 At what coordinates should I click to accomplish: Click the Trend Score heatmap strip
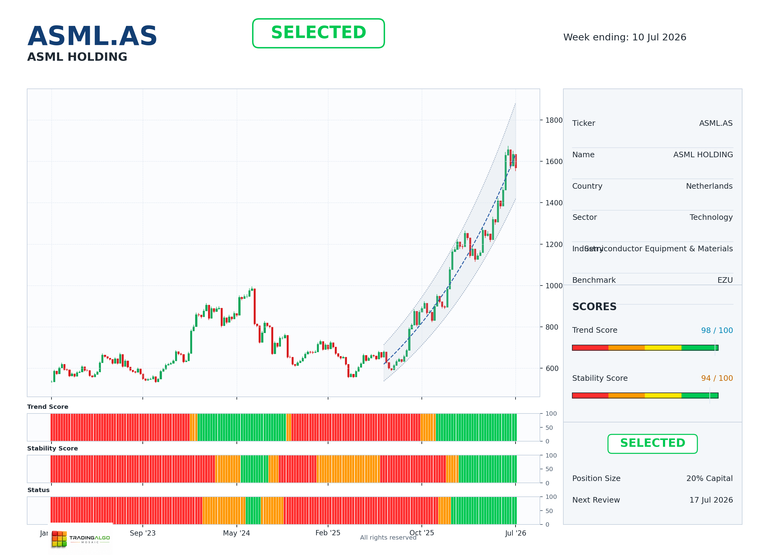(284, 428)
